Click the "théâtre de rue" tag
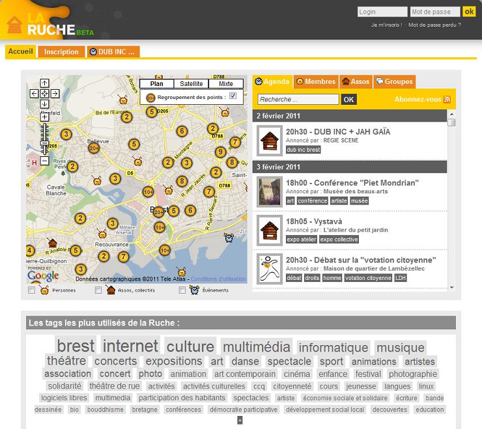The height and width of the screenshot is (429, 482). (115, 386)
